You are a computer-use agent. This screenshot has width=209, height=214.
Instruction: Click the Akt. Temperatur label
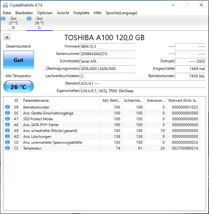pos(19,76)
